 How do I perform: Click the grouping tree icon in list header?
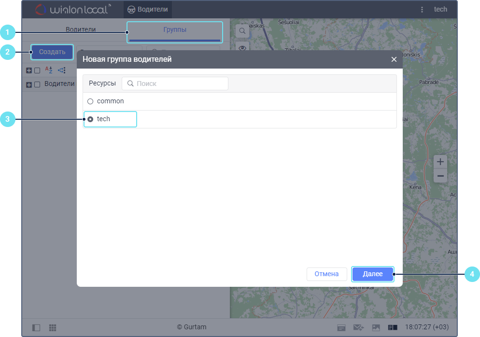pyautogui.click(x=61, y=70)
